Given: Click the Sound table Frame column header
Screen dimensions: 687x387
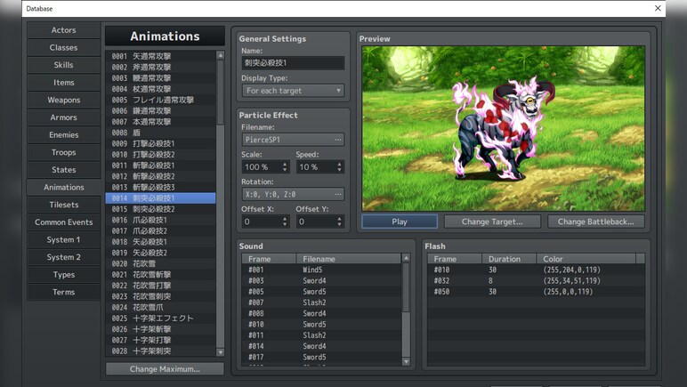Looking at the screenshot, I should point(269,259).
